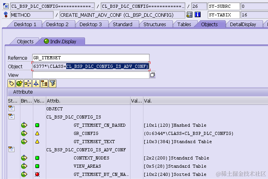The width and height of the screenshot is (268, 179).
Task: Click yellow triangle visibility of GR_CONFIG
Action: click(37, 133)
